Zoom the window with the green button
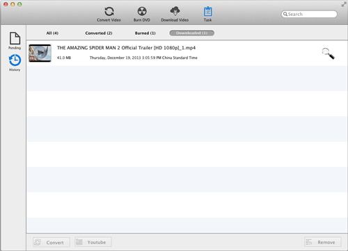This screenshot has height=251, width=348. point(19,4)
